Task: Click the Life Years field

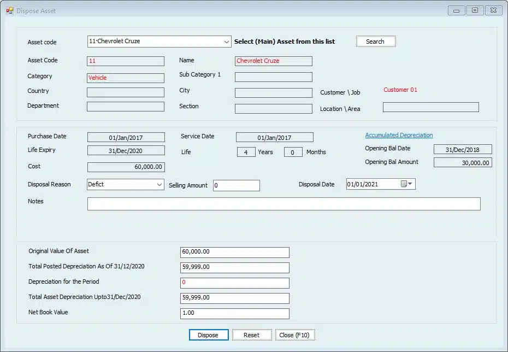Action: [x=246, y=152]
